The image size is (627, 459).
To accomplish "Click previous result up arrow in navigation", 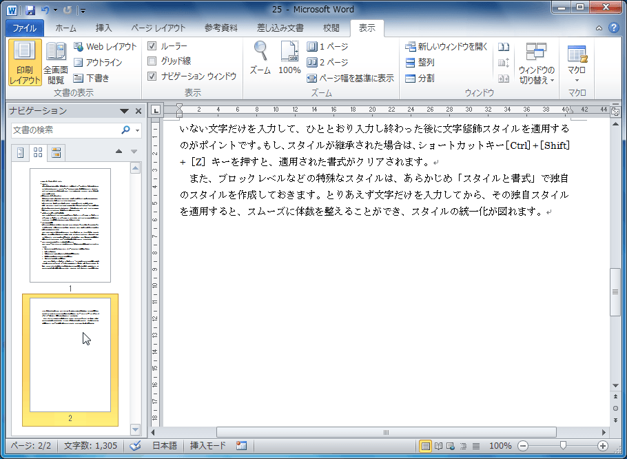I will [x=119, y=152].
